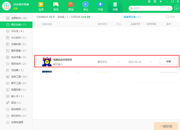Sort by 软件评分 column header
Image resolution: width=180 pixels, height=130 pixels.
coord(103,24)
